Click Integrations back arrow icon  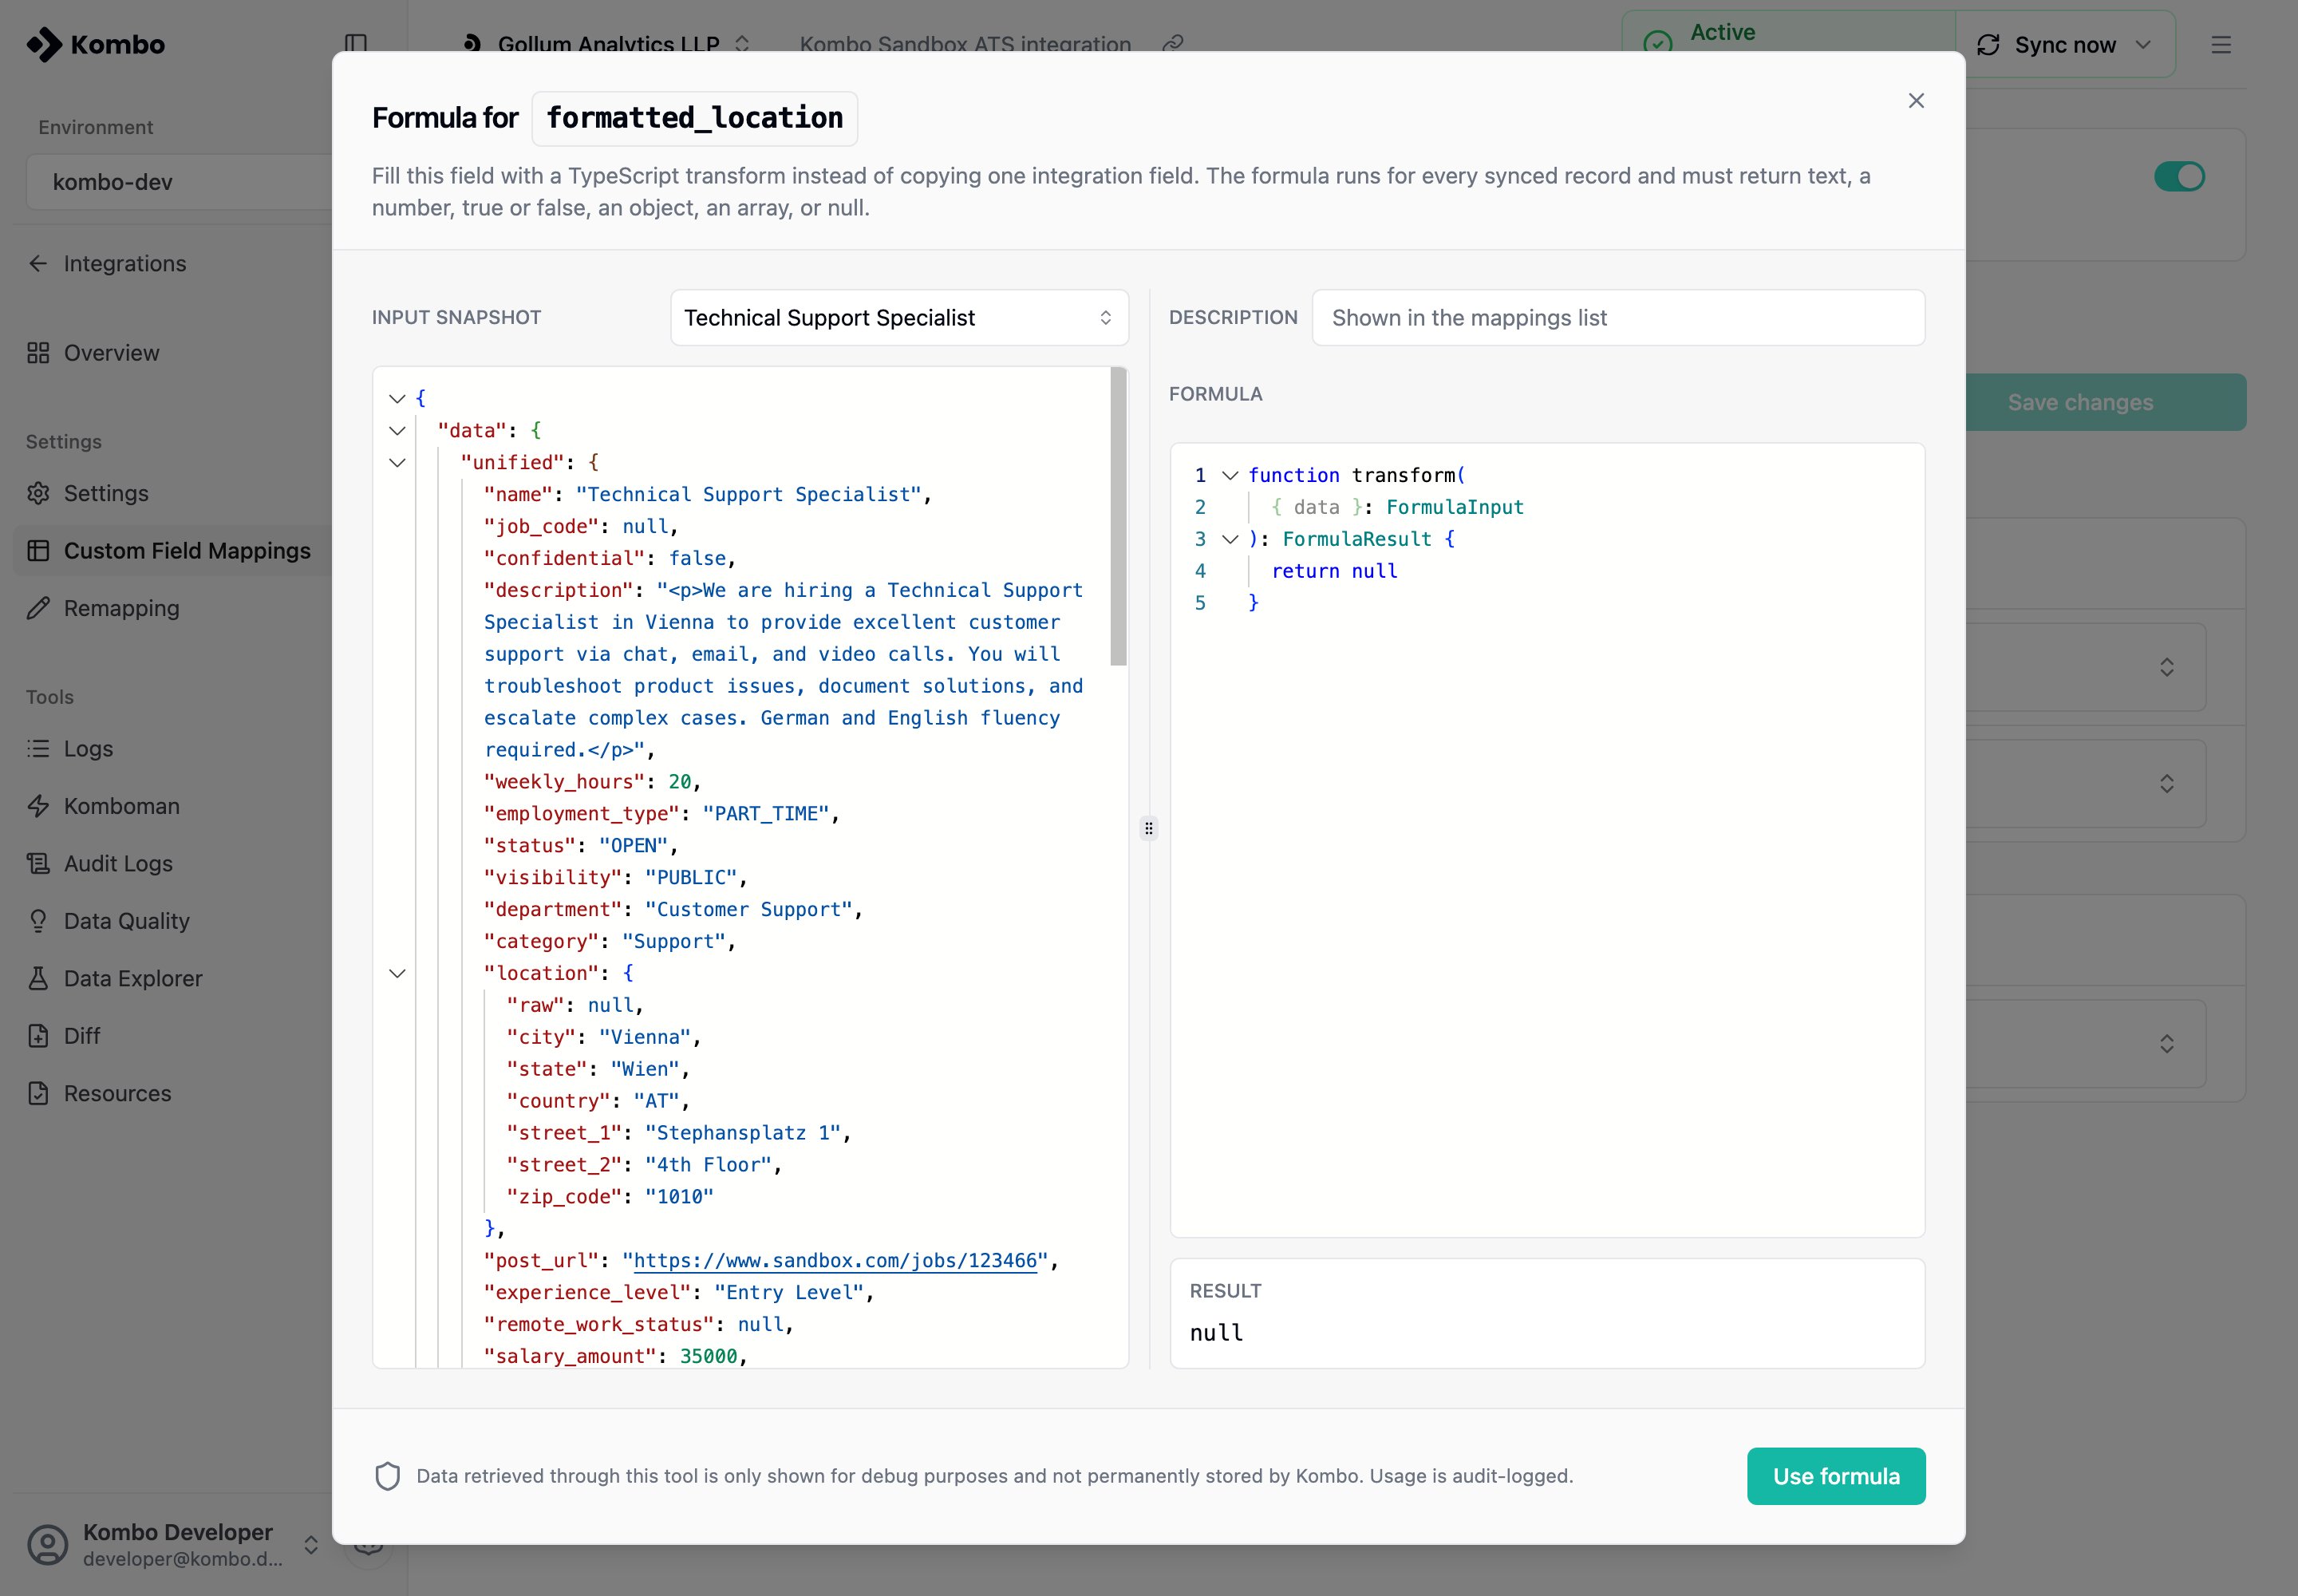(x=38, y=263)
